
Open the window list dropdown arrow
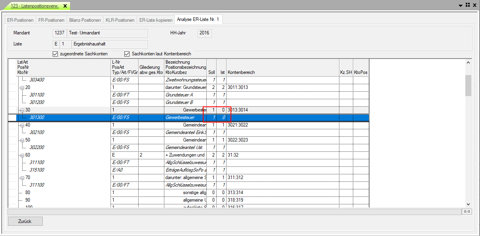461,5
